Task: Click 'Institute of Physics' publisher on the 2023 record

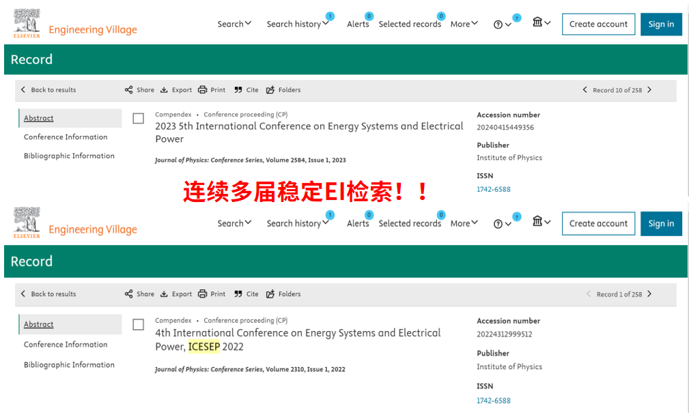Action: pos(509,158)
